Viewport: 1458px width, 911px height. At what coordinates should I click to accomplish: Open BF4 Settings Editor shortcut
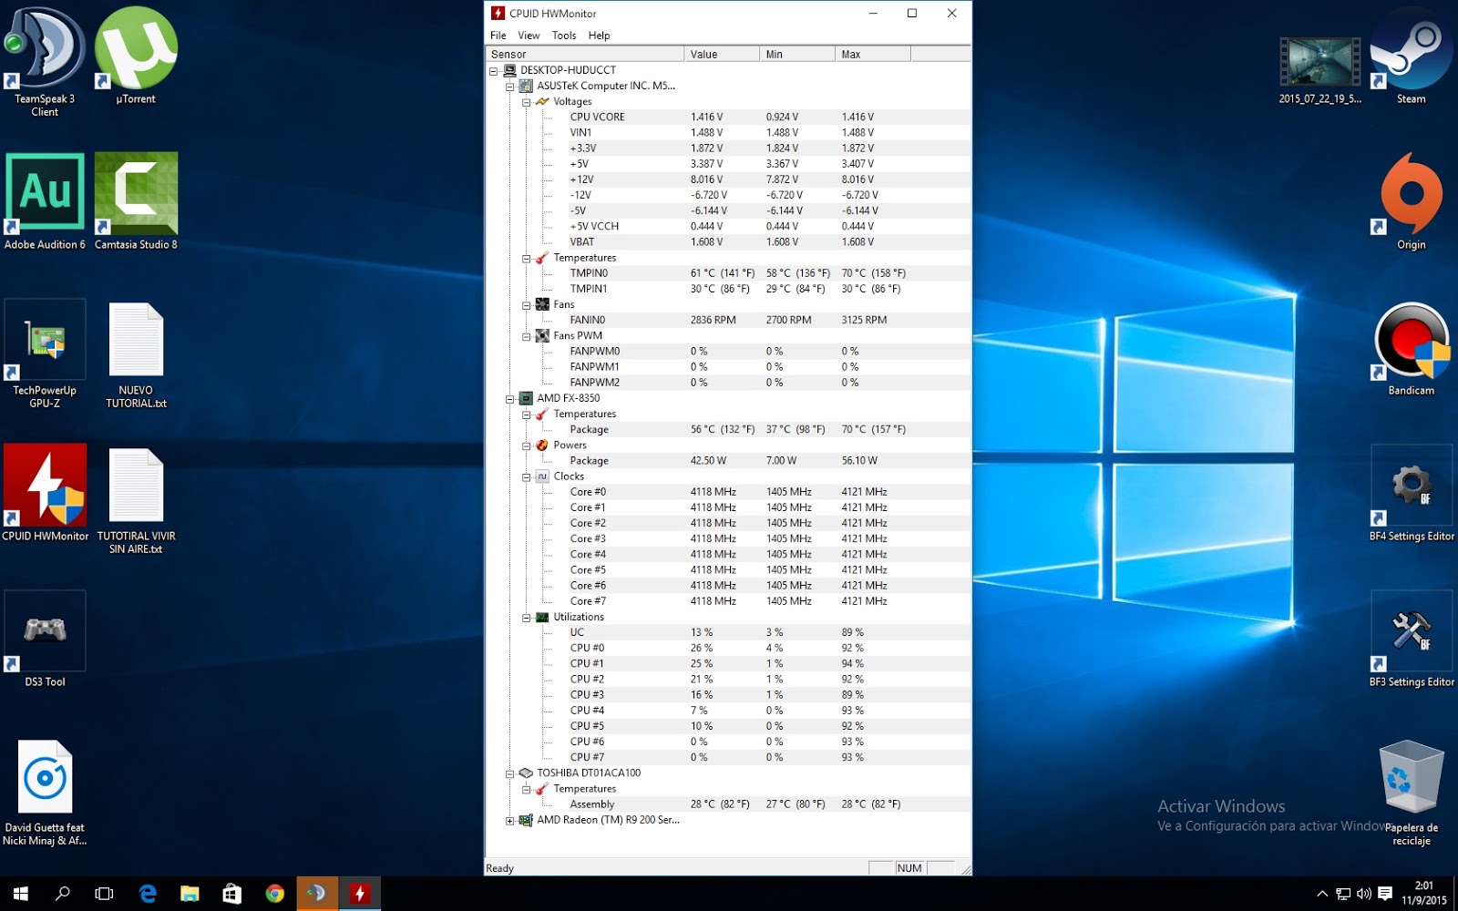click(1411, 493)
